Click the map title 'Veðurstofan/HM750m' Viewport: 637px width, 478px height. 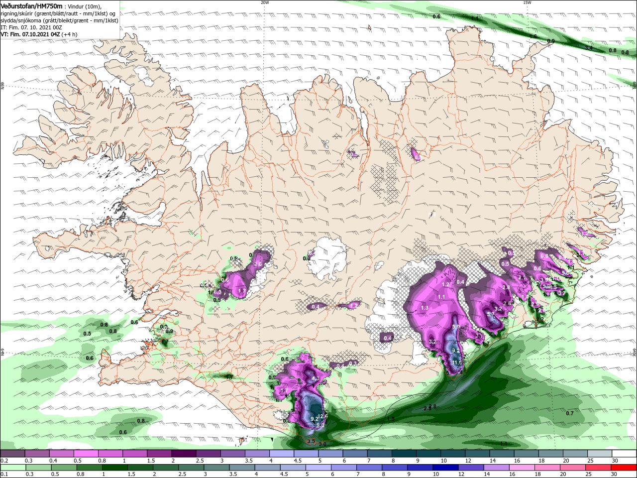click(31, 6)
